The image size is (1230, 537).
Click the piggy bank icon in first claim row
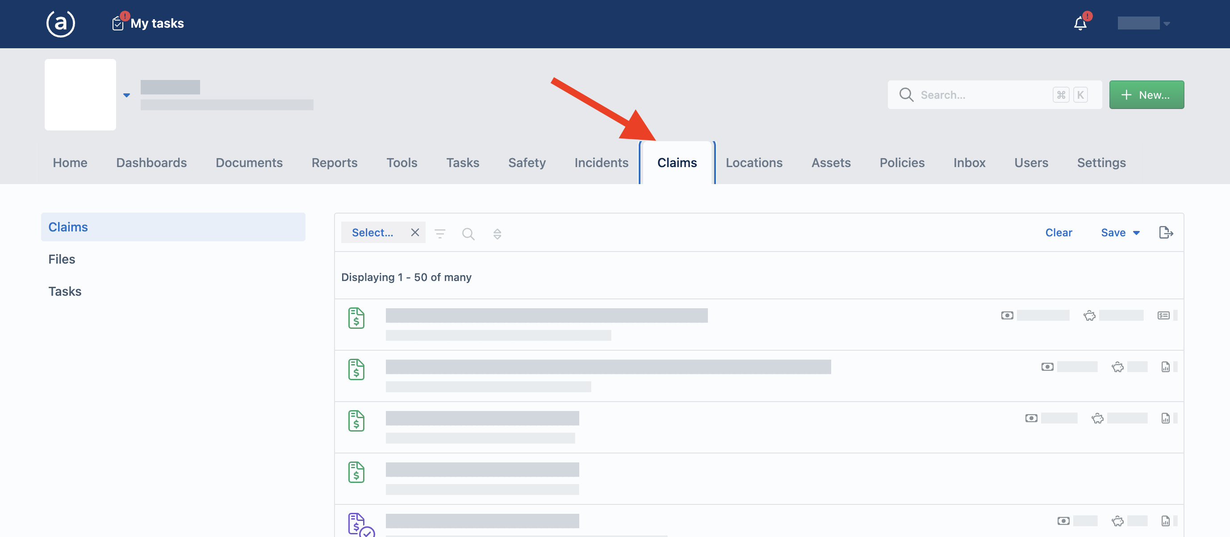click(x=1089, y=316)
